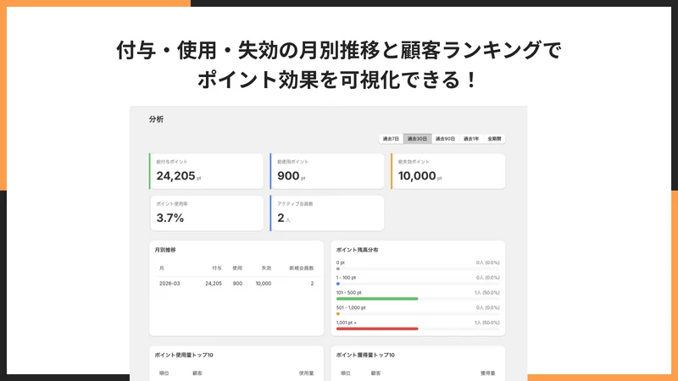Click the 1 - 100 pt distribution label
The image size is (678, 381).
tap(347, 278)
